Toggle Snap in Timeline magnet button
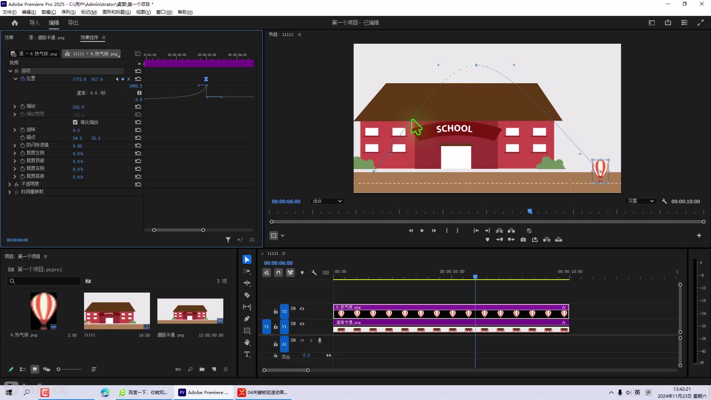This screenshot has height=400, width=711. coord(278,273)
